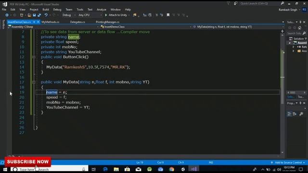Save the current file with Save icon
Viewport: 308px width, 173px height.
click(x=34, y=15)
